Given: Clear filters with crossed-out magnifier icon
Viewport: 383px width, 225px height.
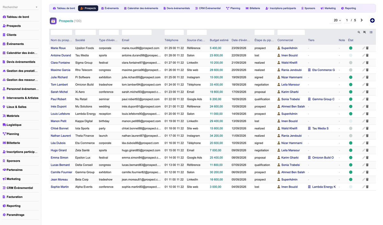Looking at the screenshot, I should tap(364, 32).
